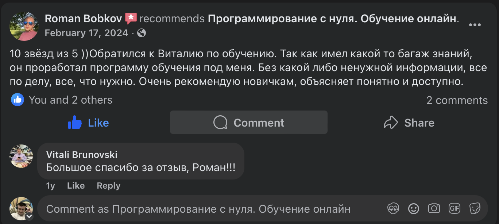Toggle Like on the post
The height and width of the screenshot is (224, 499).
(88, 123)
